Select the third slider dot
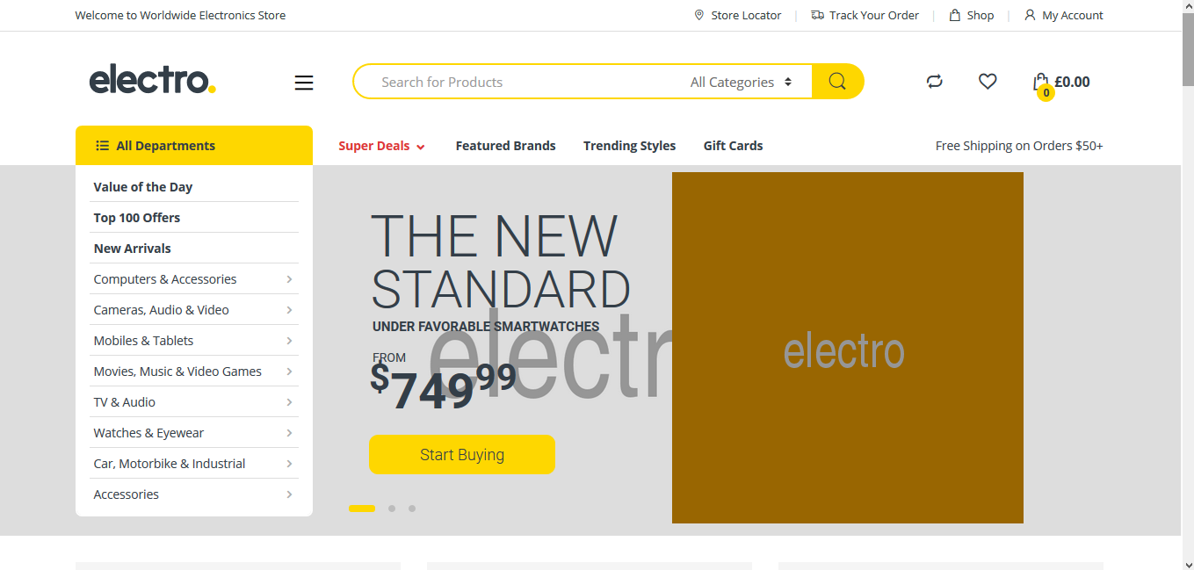 [412, 509]
